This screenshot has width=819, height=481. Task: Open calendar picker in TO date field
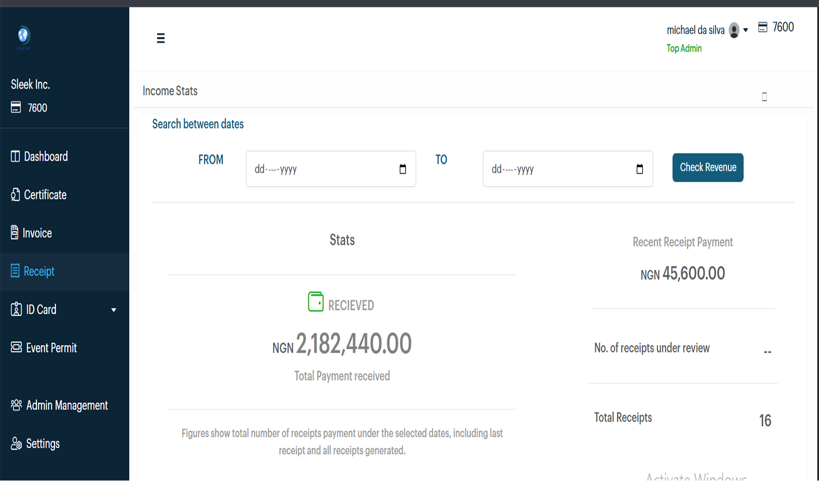(x=639, y=169)
